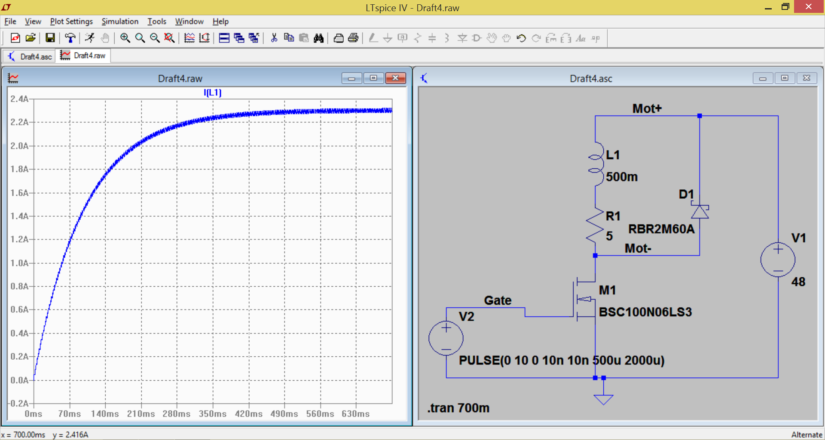Screen dimensions: 825x440
Task: Minimize the Draft4.raw plot window
Action: pos(351,78)
